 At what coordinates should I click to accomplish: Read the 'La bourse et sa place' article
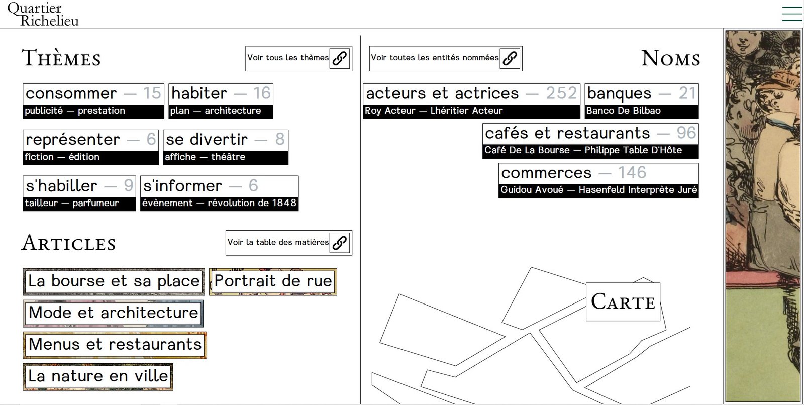pyautogui.click(x=114, y=281)
